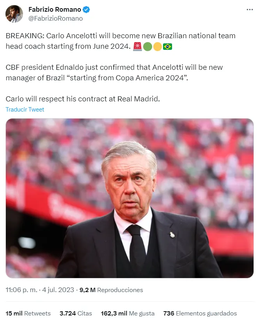Image resolution: width=259 pixels, height=326 pixels.
Task: Open the Carlo Ancelotti photo
Action: pyautogui.click(x=129, y=198)
